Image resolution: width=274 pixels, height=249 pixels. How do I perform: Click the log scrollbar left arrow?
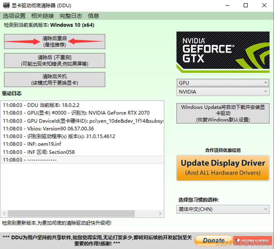coord(4,213)
